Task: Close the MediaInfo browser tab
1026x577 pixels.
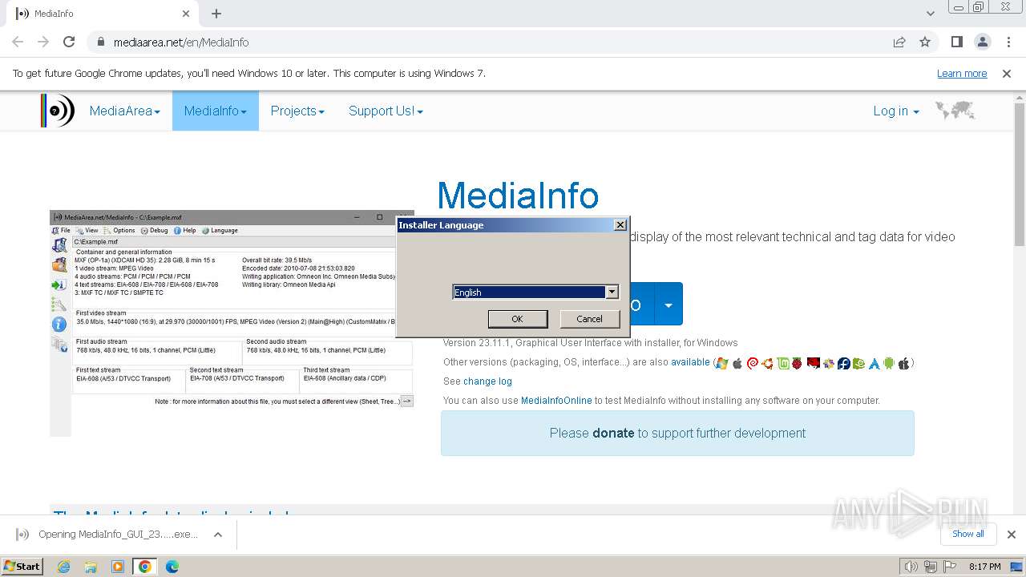Action: coord(187,14)
